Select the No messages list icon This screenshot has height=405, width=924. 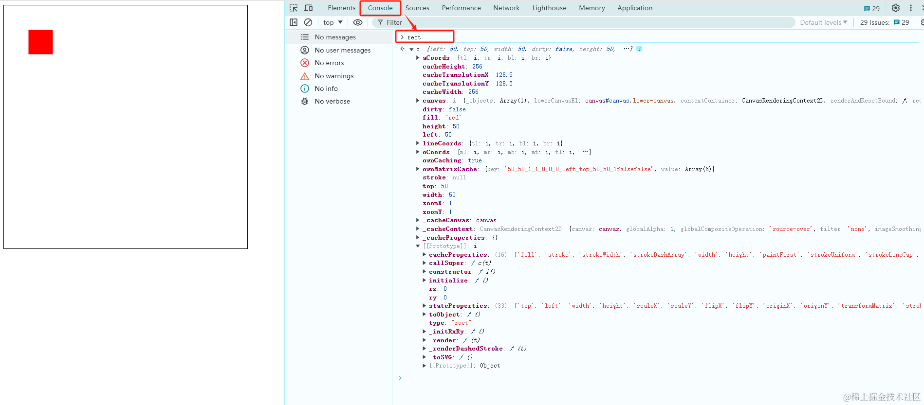click(x=305, y=37)
